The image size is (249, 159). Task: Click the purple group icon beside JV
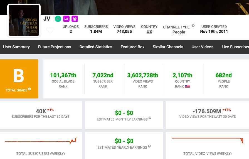pos(75,19)
